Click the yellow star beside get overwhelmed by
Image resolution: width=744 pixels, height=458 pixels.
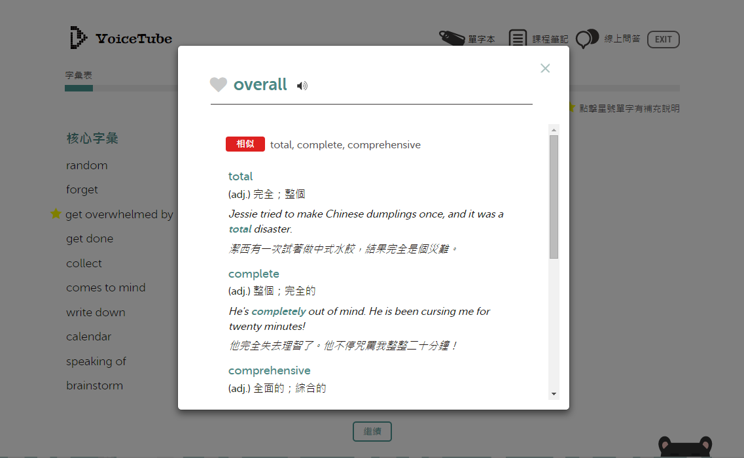pyautogui.click(x=56, y=214)
